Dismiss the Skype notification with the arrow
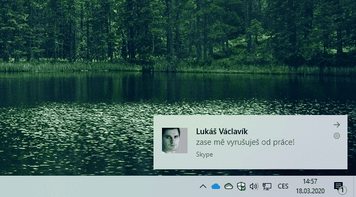This screenshot has width=356, height=197. point(337,125)
